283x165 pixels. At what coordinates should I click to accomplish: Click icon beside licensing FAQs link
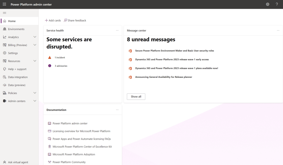[x=49, y=139]
